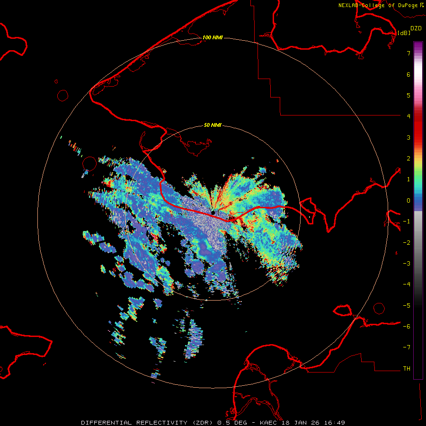Click the color scale value -1

click(407, 222)
